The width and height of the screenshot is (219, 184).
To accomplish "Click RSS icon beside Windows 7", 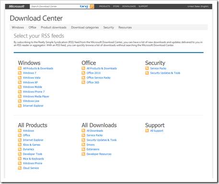I will pos(20,73).
